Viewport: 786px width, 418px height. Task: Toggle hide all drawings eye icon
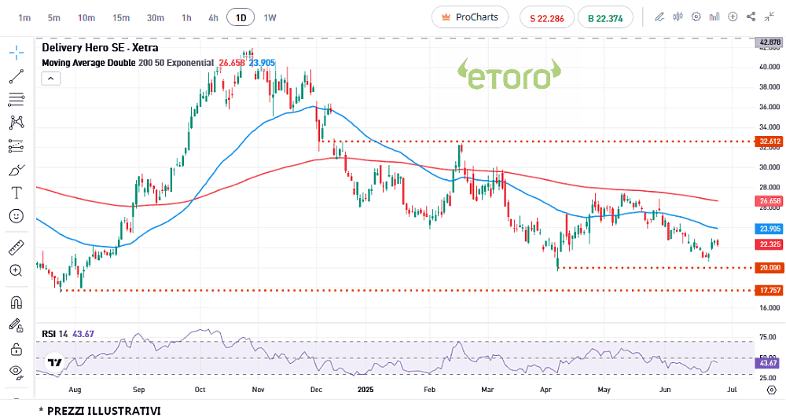[x=17, y=371]
